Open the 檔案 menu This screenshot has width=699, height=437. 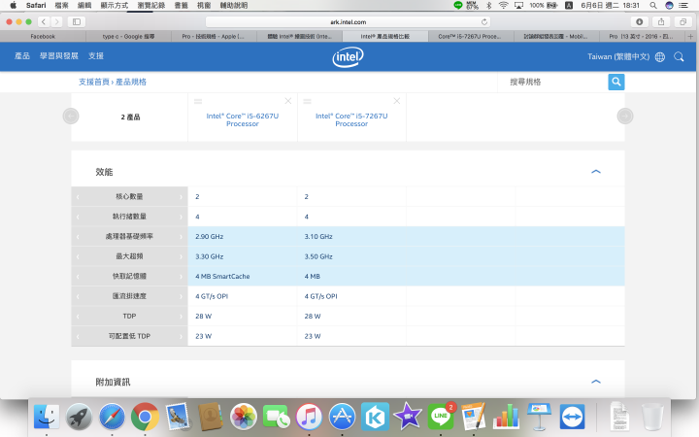click(x=61, y=6)
